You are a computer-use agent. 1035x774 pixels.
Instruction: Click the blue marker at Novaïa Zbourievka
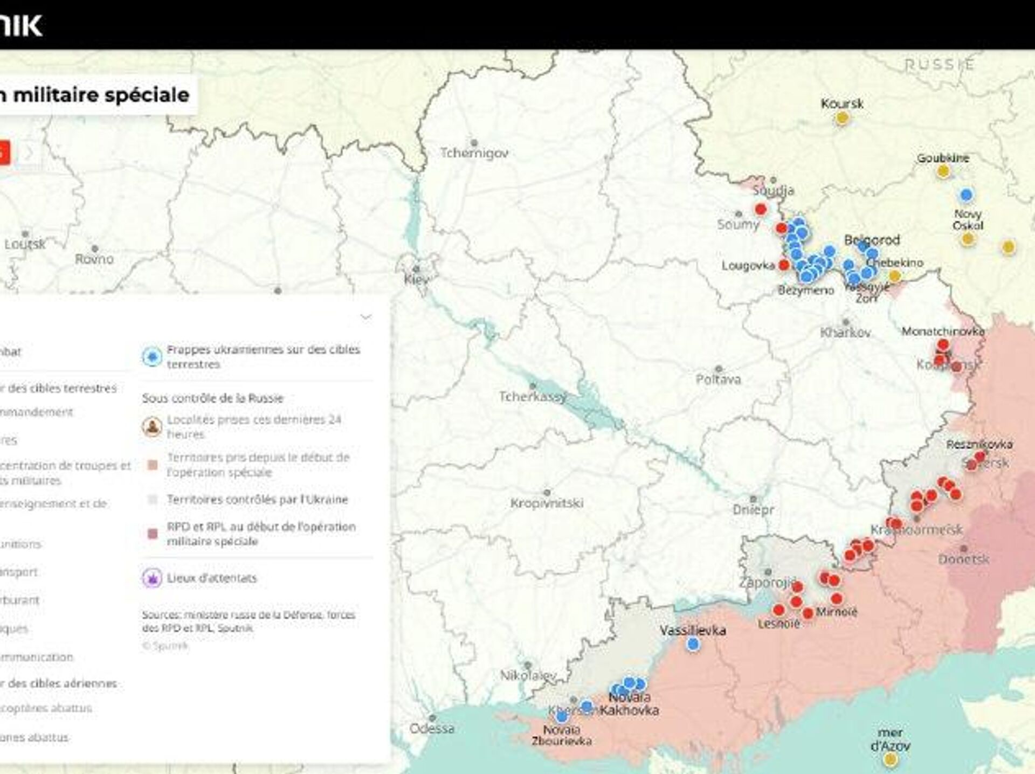point(562,716)
